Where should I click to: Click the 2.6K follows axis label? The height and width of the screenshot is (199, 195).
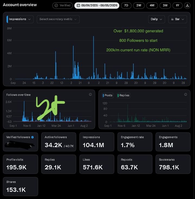[x=9, y=102]
